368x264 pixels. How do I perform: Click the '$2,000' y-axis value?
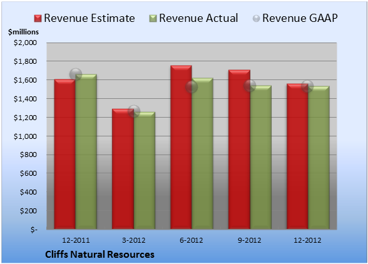25,43
